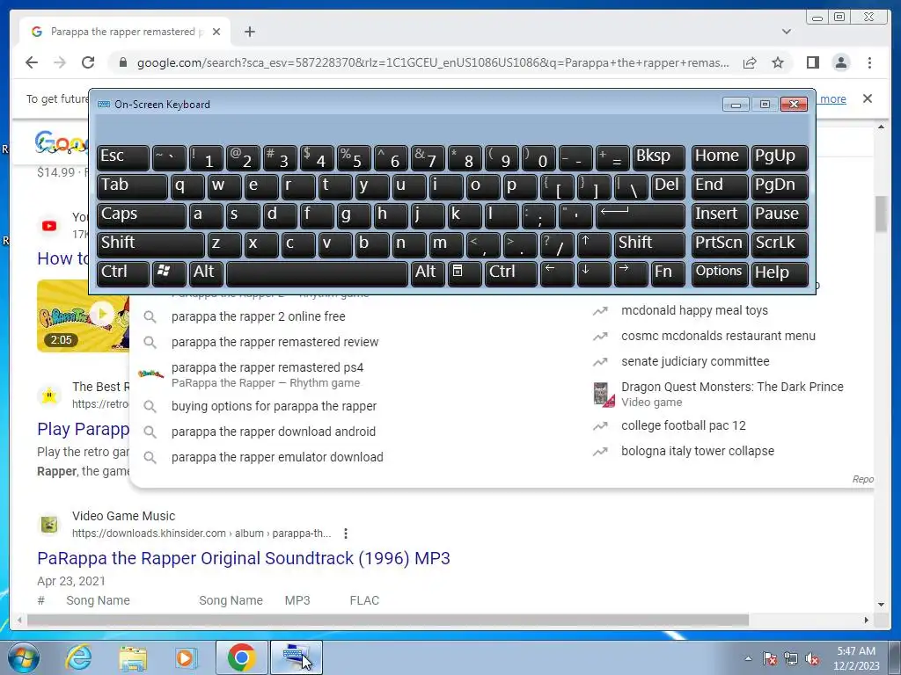Expand the tab search chevron

(786, 32)
